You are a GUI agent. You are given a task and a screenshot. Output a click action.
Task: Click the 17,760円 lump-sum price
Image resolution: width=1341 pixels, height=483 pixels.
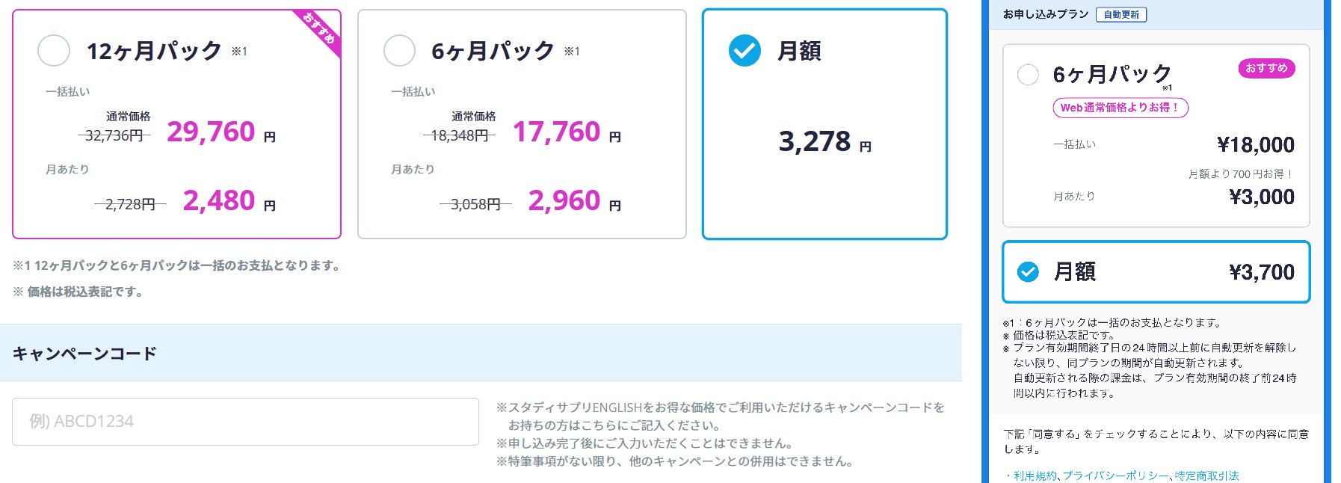coord(557,132)
